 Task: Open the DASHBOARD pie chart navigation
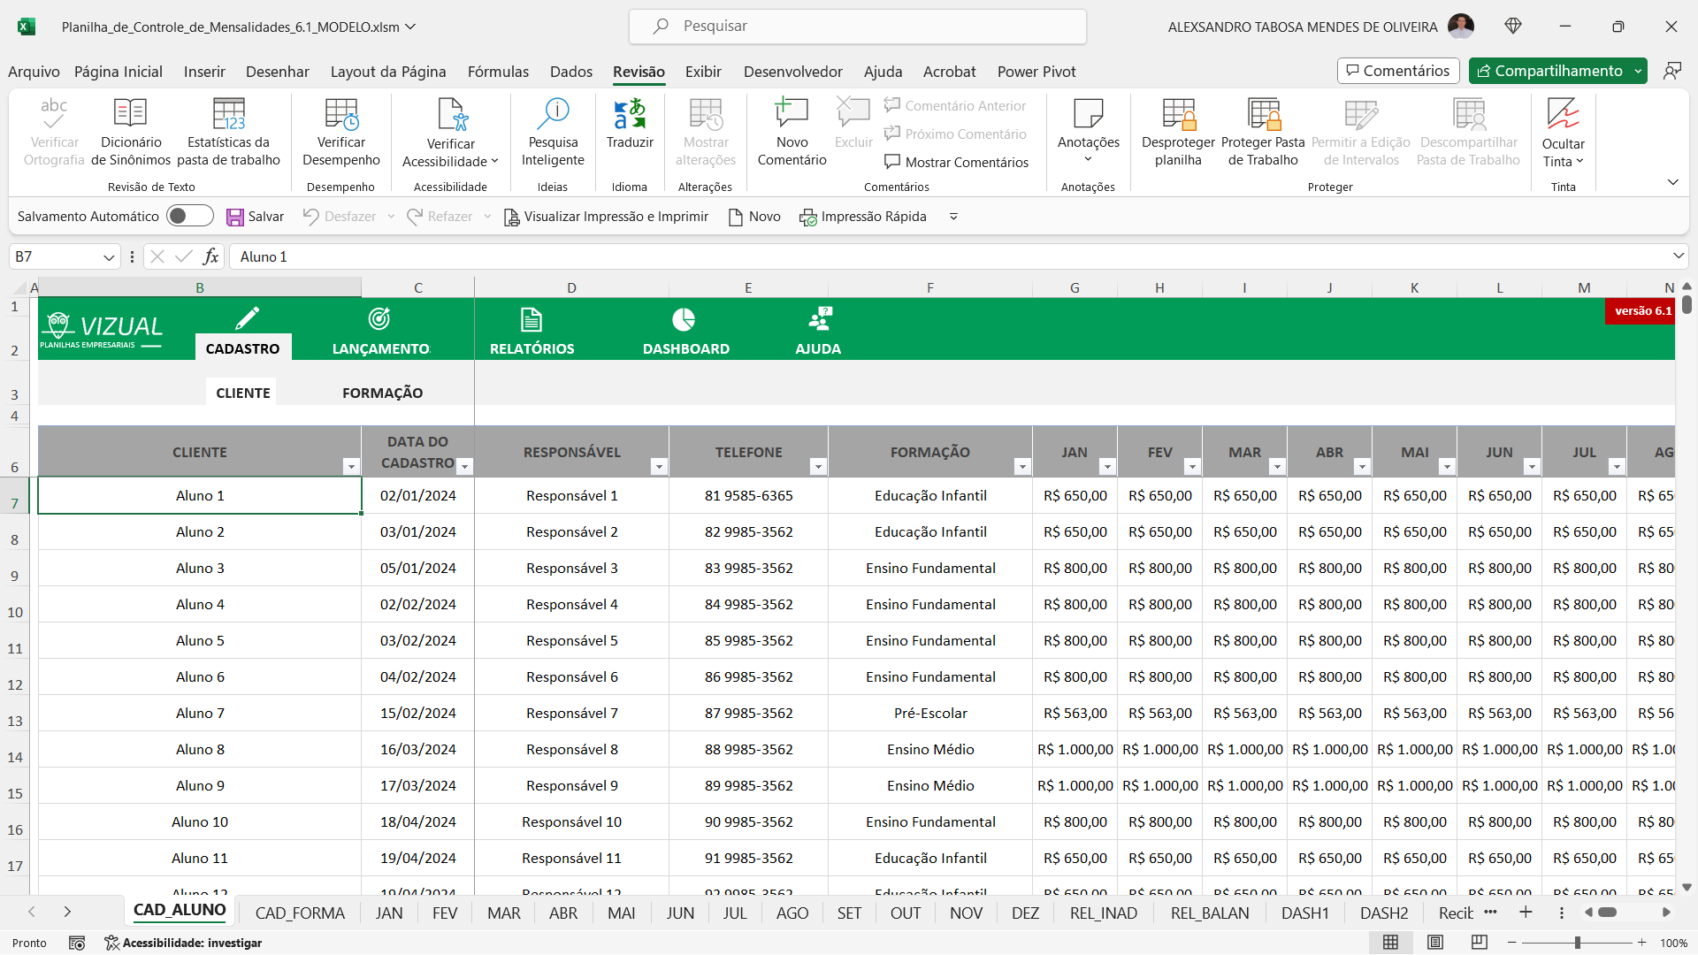click(685, 320)
